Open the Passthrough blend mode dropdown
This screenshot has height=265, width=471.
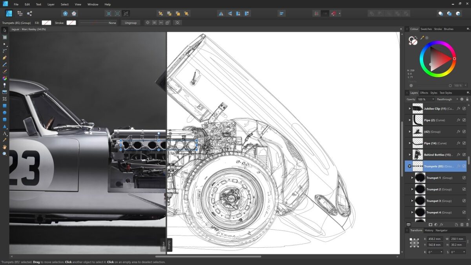(447, 99)
